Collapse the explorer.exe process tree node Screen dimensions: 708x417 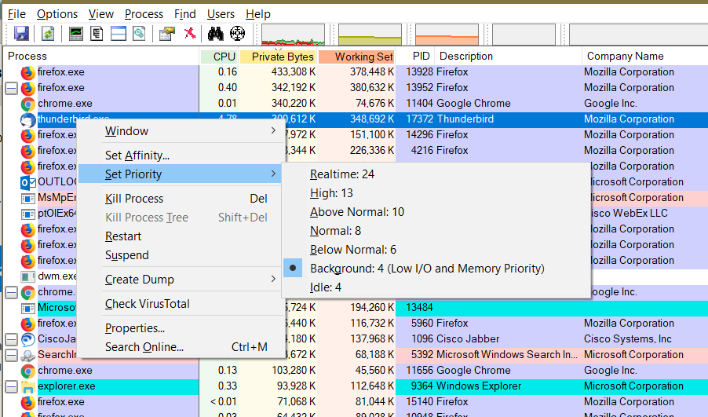pos(11,386)
